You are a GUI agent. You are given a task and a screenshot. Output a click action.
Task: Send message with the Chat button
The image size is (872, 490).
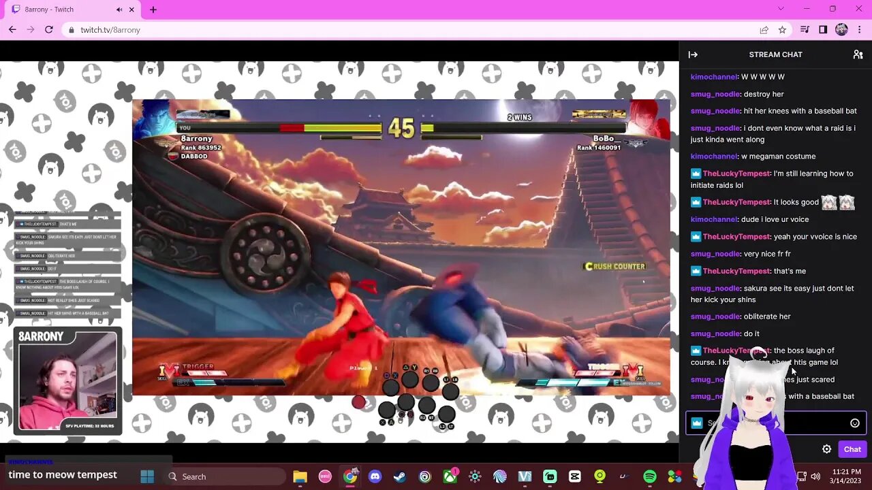(x=852, y=449)
